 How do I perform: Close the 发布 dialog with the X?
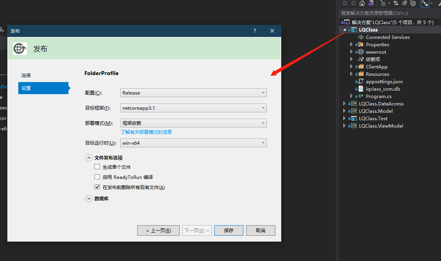(x=272, y=31)
